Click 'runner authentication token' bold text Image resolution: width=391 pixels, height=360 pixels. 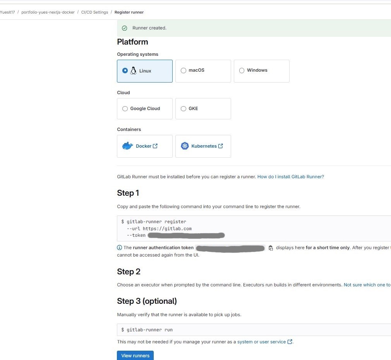(x=163, y=248)
